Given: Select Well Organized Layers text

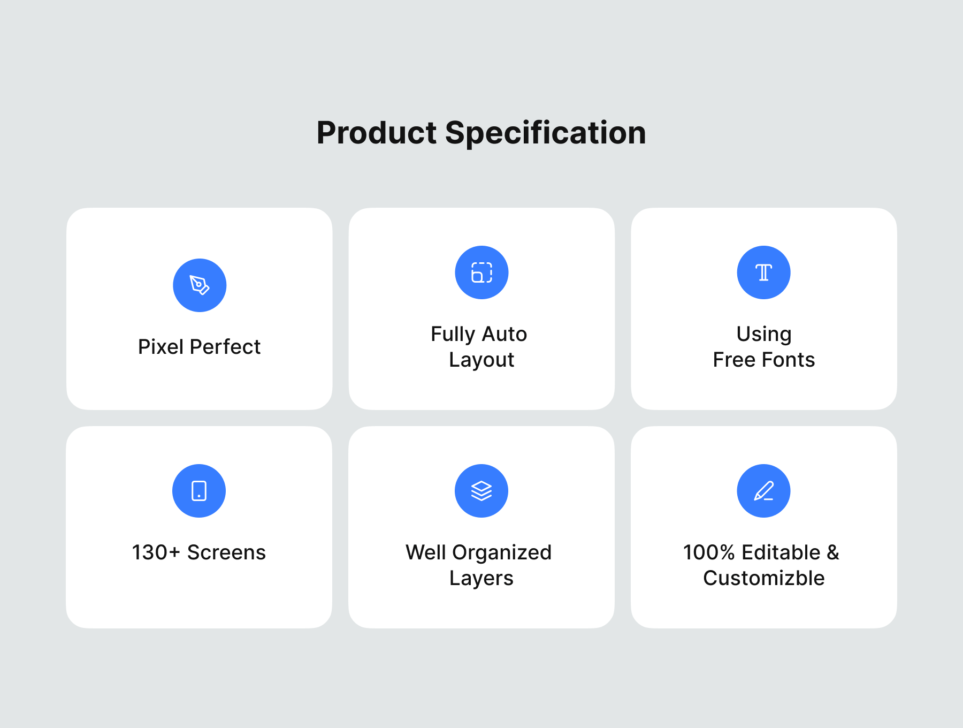Looking at the screenshot, I should 479,565.
